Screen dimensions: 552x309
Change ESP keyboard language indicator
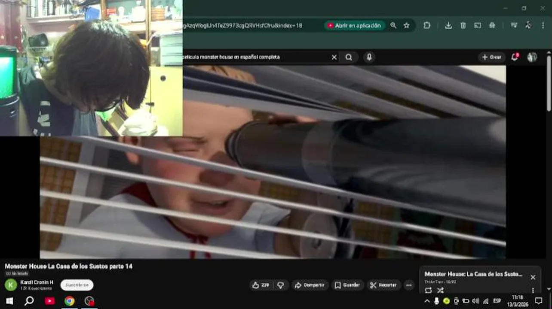tap(497, 301)
